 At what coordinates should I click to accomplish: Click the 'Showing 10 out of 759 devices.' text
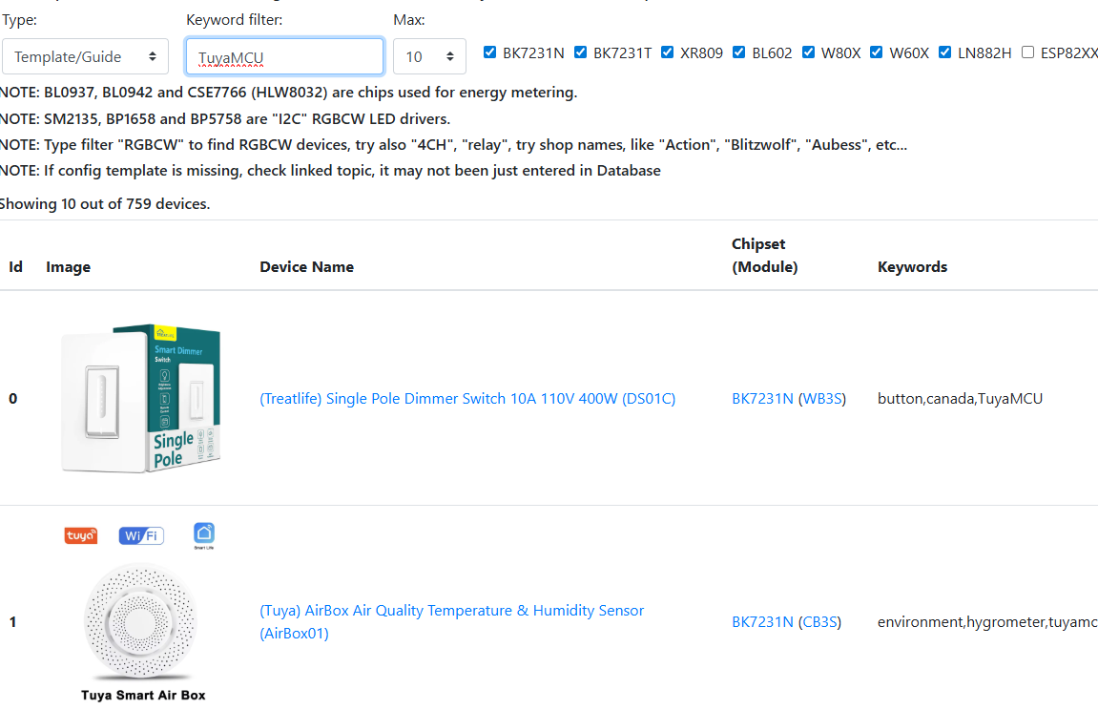[104, 204]
